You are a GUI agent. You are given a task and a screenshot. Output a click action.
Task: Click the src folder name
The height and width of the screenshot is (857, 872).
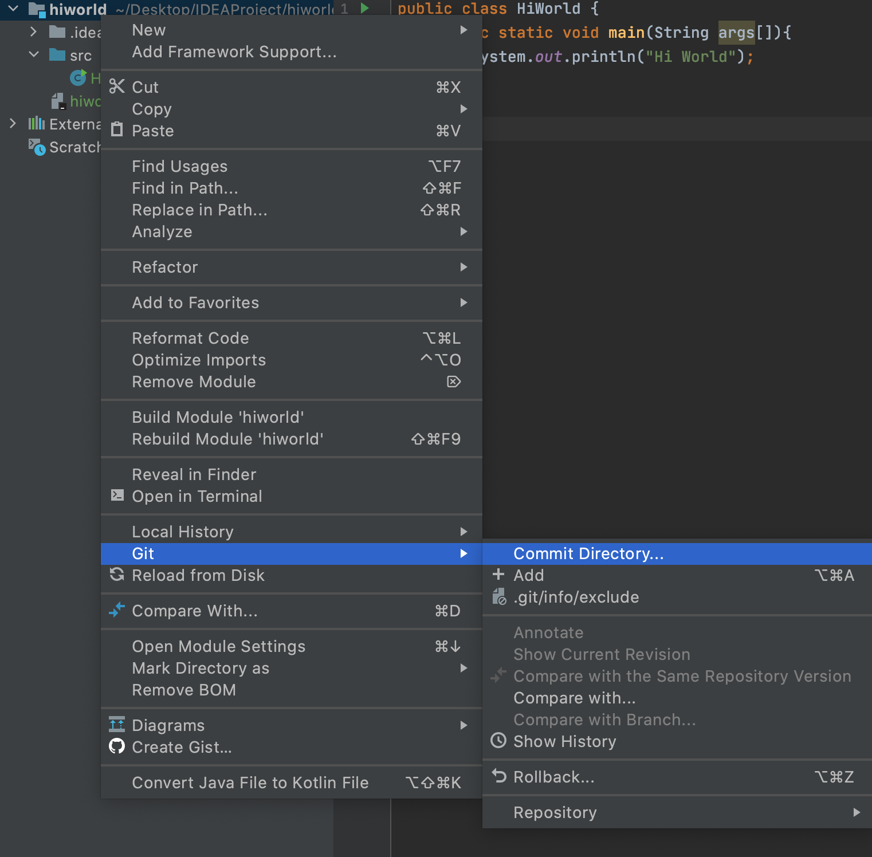(x=81, y=56)
